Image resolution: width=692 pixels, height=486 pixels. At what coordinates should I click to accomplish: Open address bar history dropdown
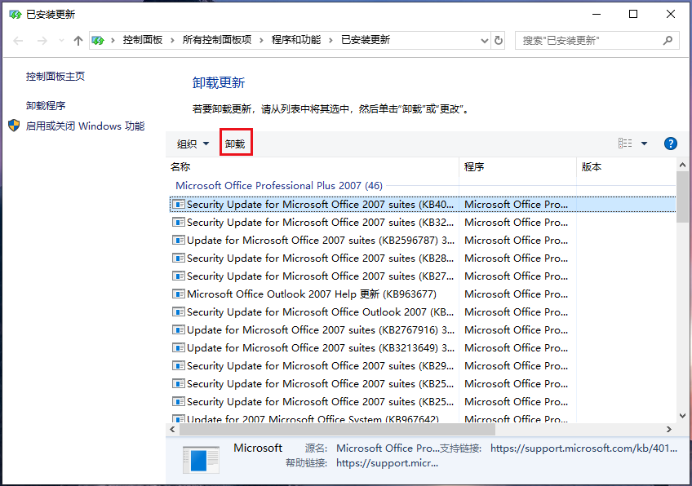point(485,41)
